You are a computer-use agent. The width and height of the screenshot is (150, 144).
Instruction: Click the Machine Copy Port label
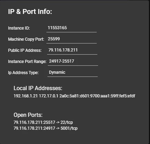coord(26,39)
